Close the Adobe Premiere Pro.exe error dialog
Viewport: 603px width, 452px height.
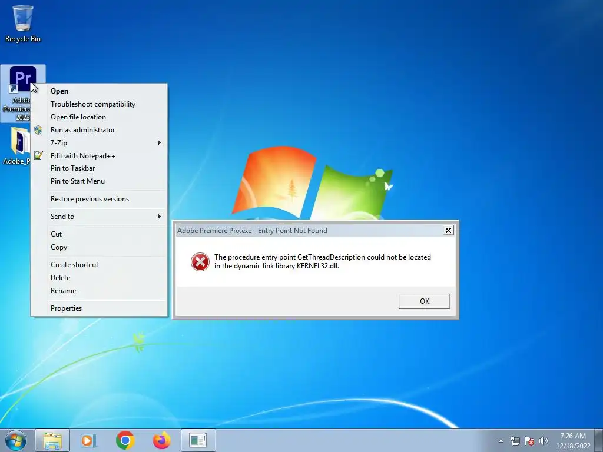(x=448, y=230)
